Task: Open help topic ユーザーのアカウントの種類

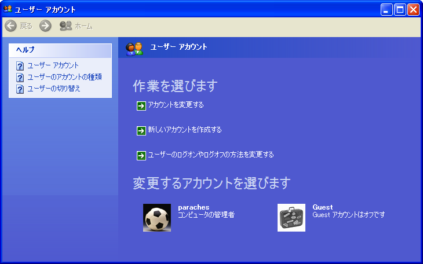Action: pyautogui.click(x=64, y=77)
